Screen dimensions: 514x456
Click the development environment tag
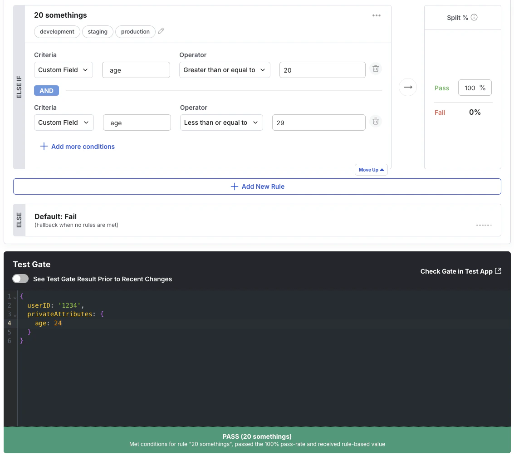coord(57,31)
